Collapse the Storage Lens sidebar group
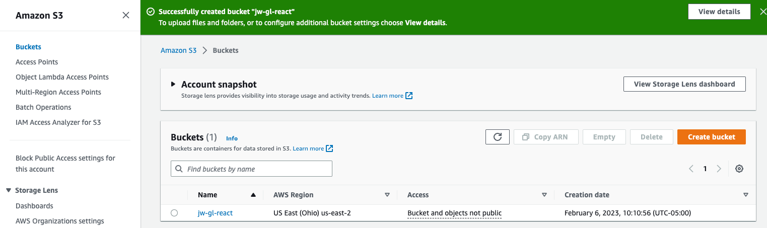This screenshot has width=767, height=228. coord(9,190)
